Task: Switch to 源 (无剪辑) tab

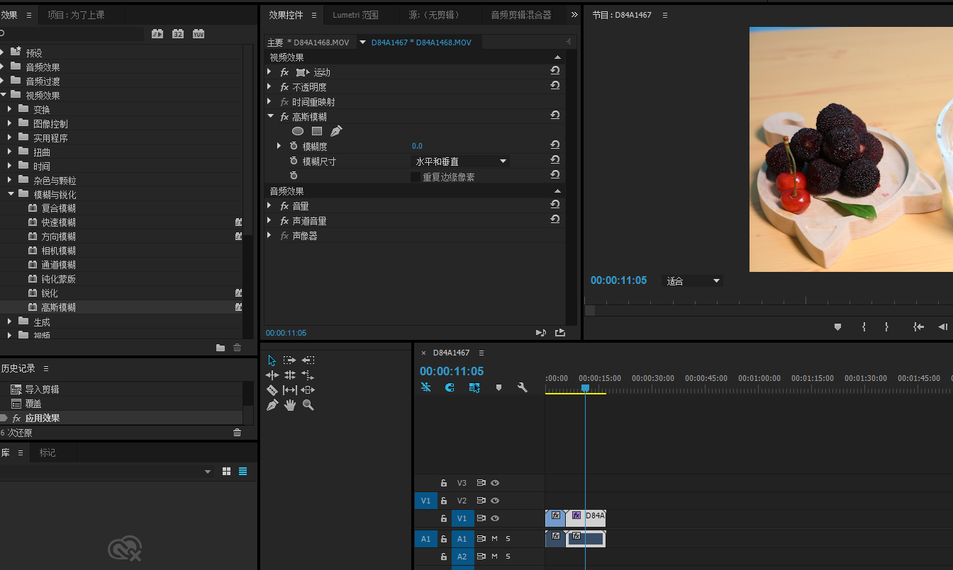Action: pyautogui.click(x=434, y=15)
